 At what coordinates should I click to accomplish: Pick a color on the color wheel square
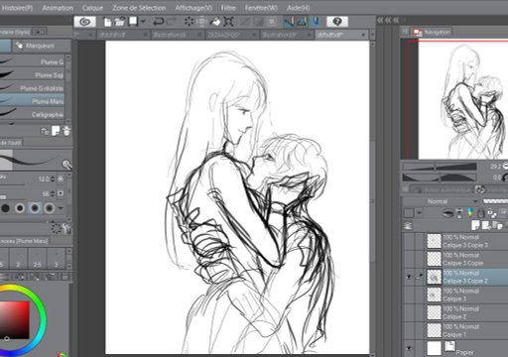coord(15,320)
